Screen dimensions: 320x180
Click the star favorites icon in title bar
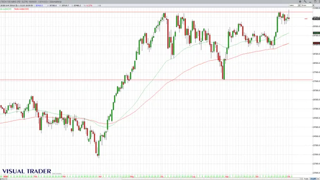click(x=300, y=1)
